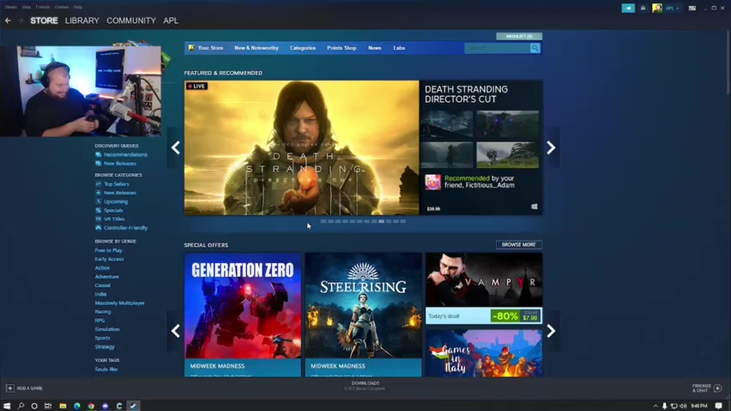
Task: Click the store page vertical scrollbar
Action: click(728, 62)
